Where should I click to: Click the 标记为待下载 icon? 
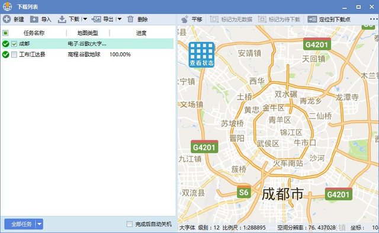(x=262, y=19)
